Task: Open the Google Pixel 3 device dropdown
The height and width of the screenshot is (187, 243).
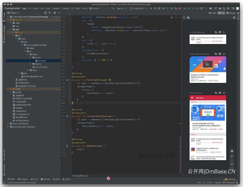Action: (139, 8)
